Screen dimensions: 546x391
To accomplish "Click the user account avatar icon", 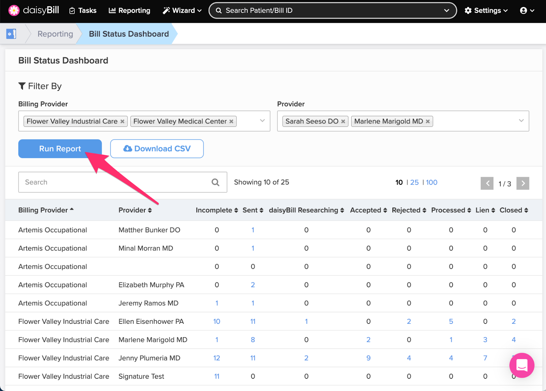I will 523,11.
